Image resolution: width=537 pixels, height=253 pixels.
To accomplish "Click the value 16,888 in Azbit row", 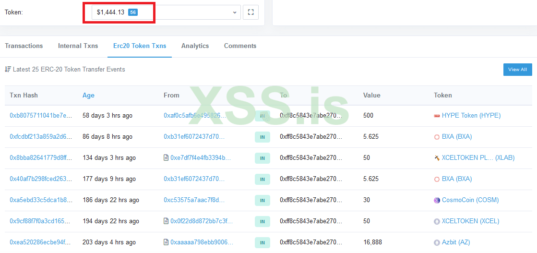I will [372, 242].
